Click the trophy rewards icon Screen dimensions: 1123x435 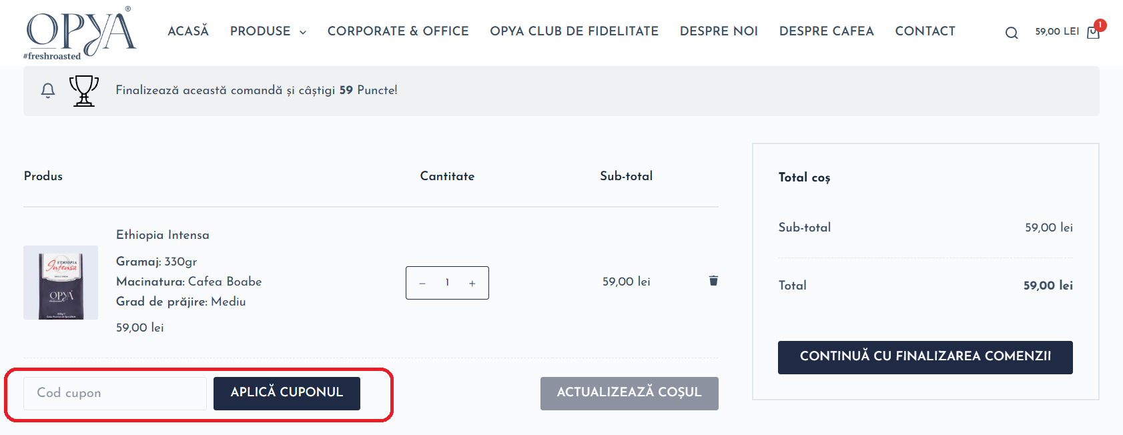pos(83,90)
